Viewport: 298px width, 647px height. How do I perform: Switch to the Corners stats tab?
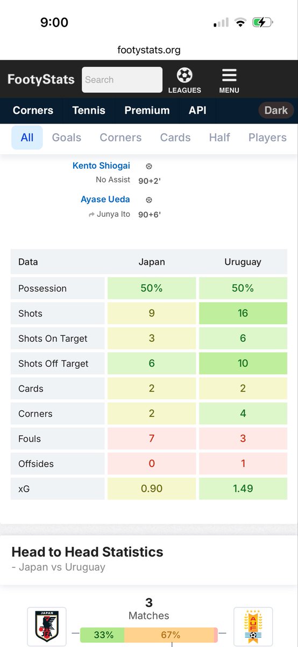(120, 137)
